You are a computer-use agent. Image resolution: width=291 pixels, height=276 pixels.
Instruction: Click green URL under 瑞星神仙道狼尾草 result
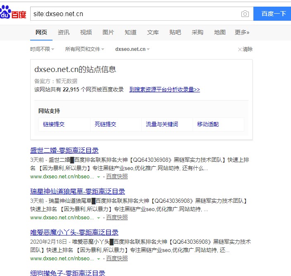coord(62,218)
